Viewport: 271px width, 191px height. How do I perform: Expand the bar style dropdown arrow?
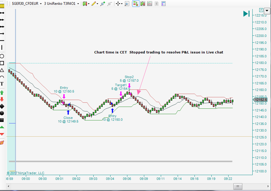89,4
